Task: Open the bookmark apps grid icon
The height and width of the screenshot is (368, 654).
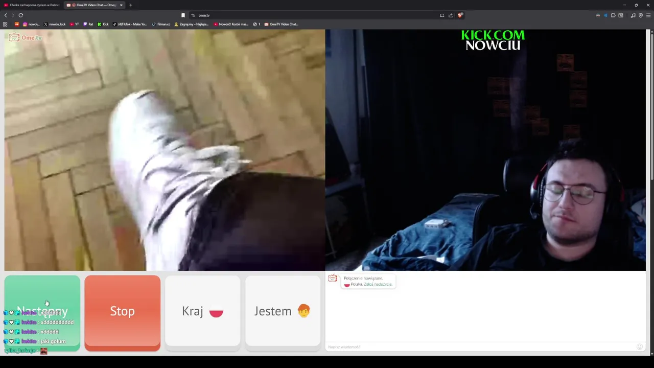Action: [x=5, y=24]
